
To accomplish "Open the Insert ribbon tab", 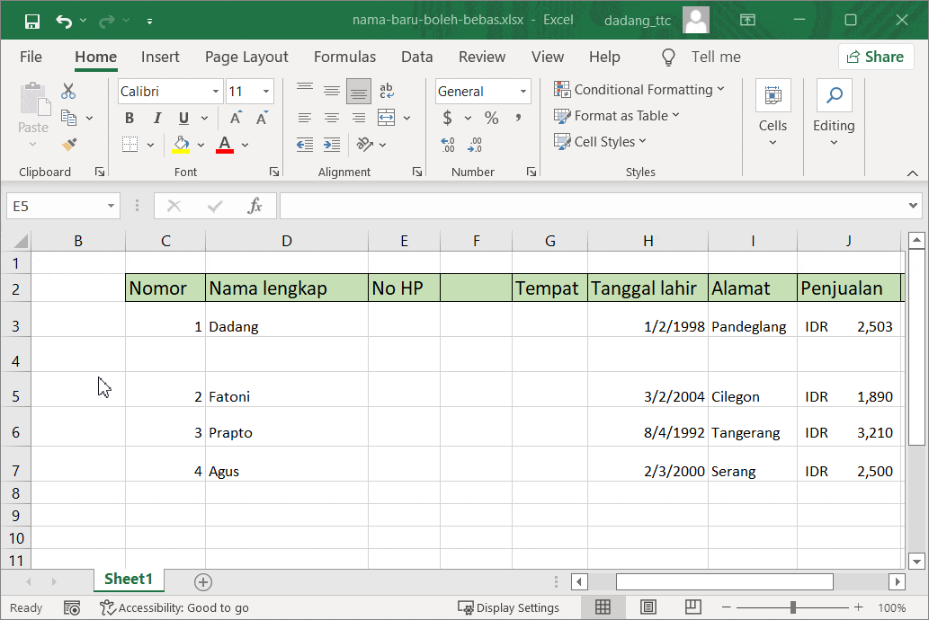I will pyautogui.click(x=160, y=57).
